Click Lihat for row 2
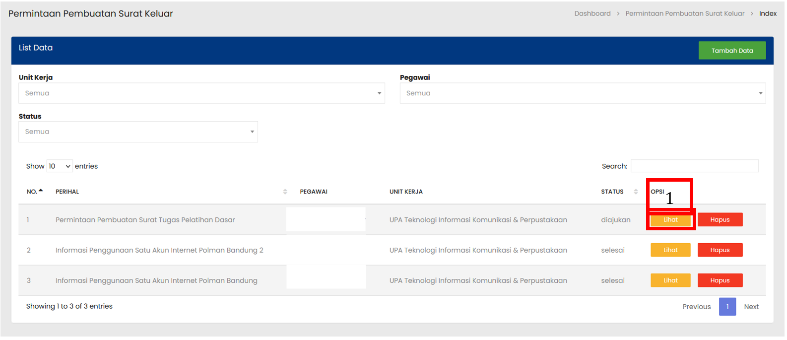Image resolution: width=787 pixels, height=340 pixels. (670, 250)
